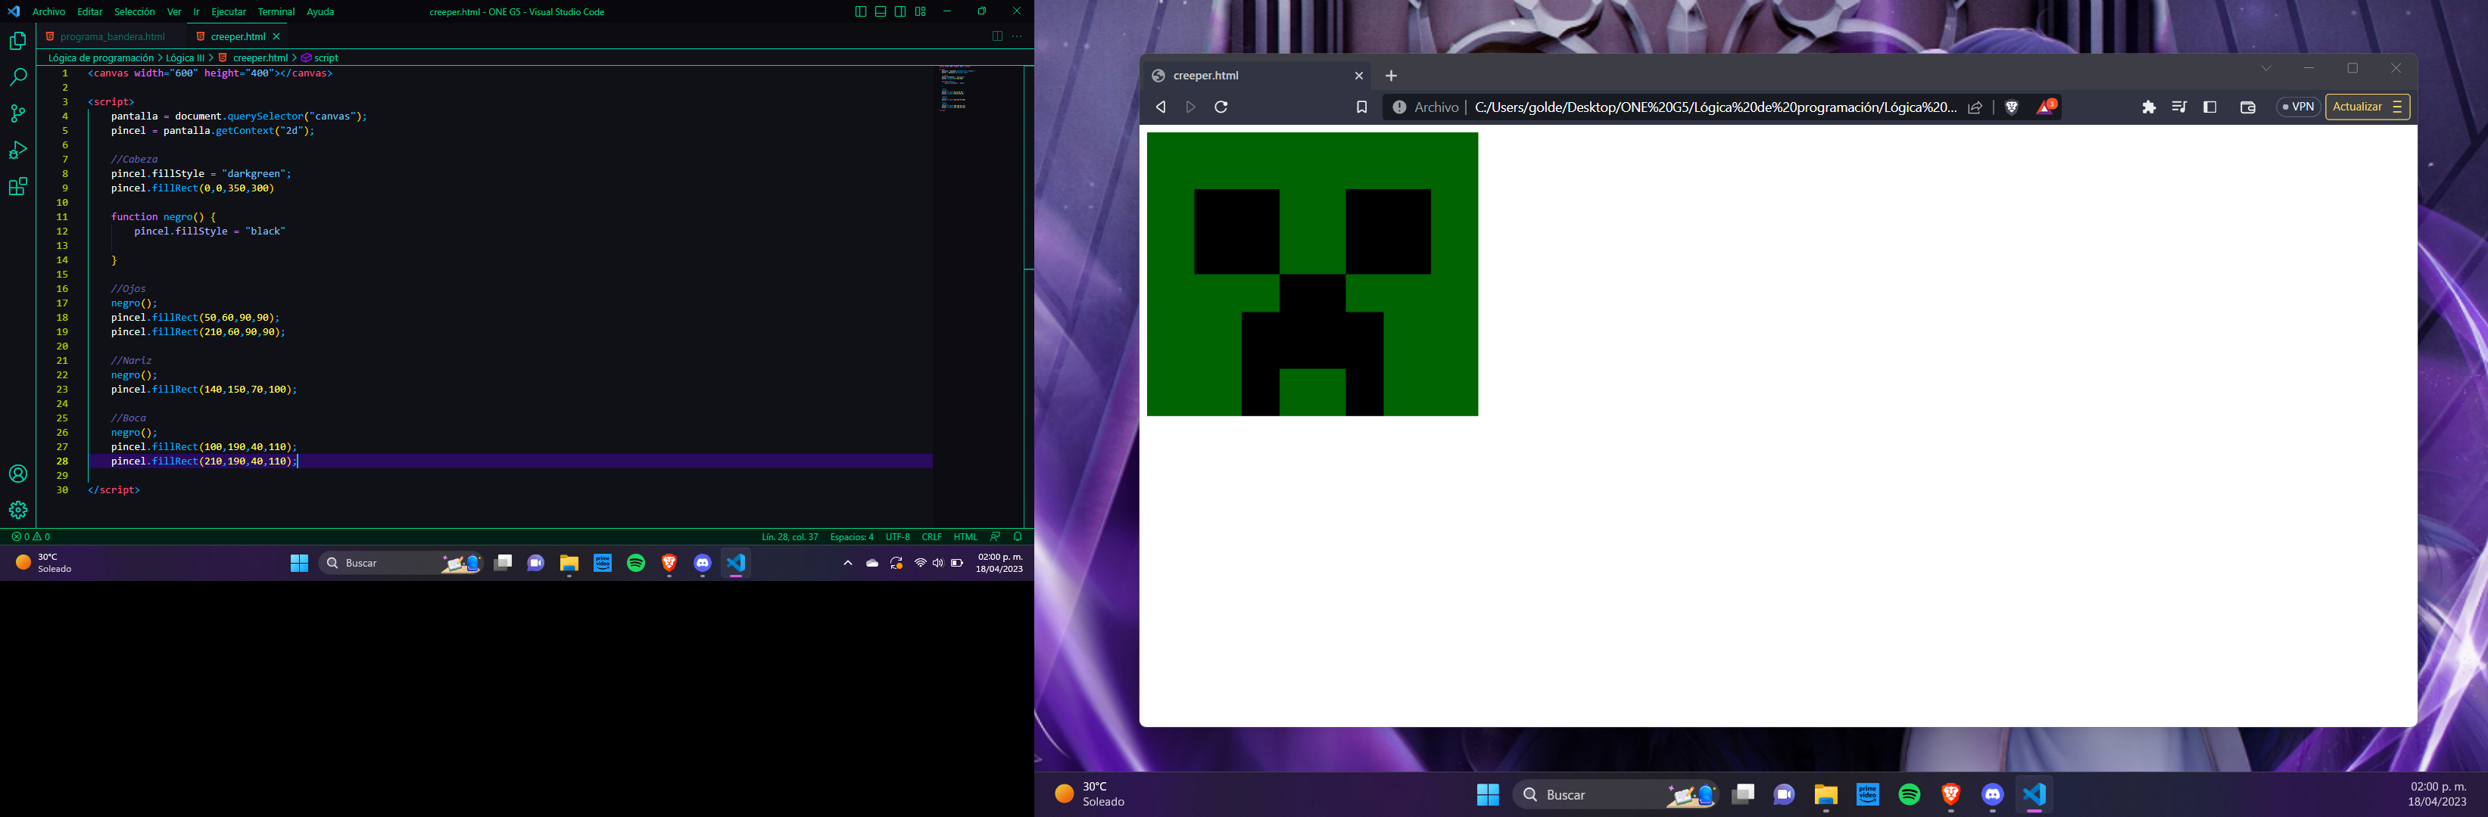Viewport: 2488px width, 817px height.
Task: Open the Editar menu
Action: [90, 11]
